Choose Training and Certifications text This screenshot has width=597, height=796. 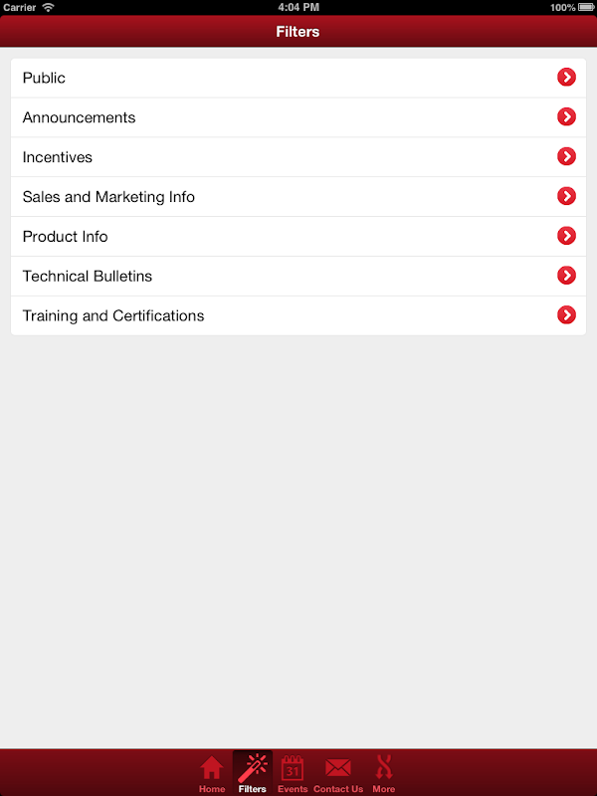click(113, 315)
